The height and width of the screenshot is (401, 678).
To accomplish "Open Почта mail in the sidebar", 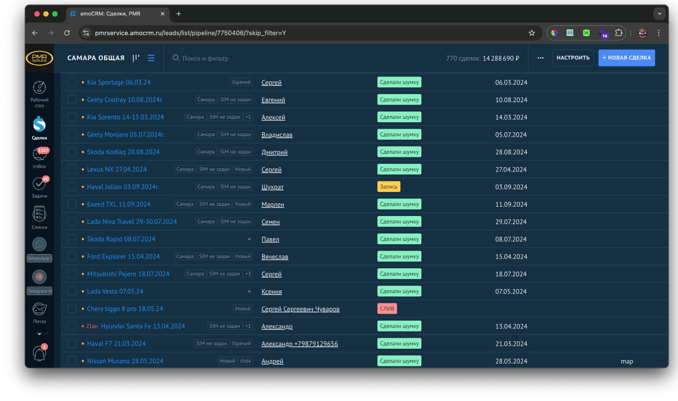I will click(39, 313).
